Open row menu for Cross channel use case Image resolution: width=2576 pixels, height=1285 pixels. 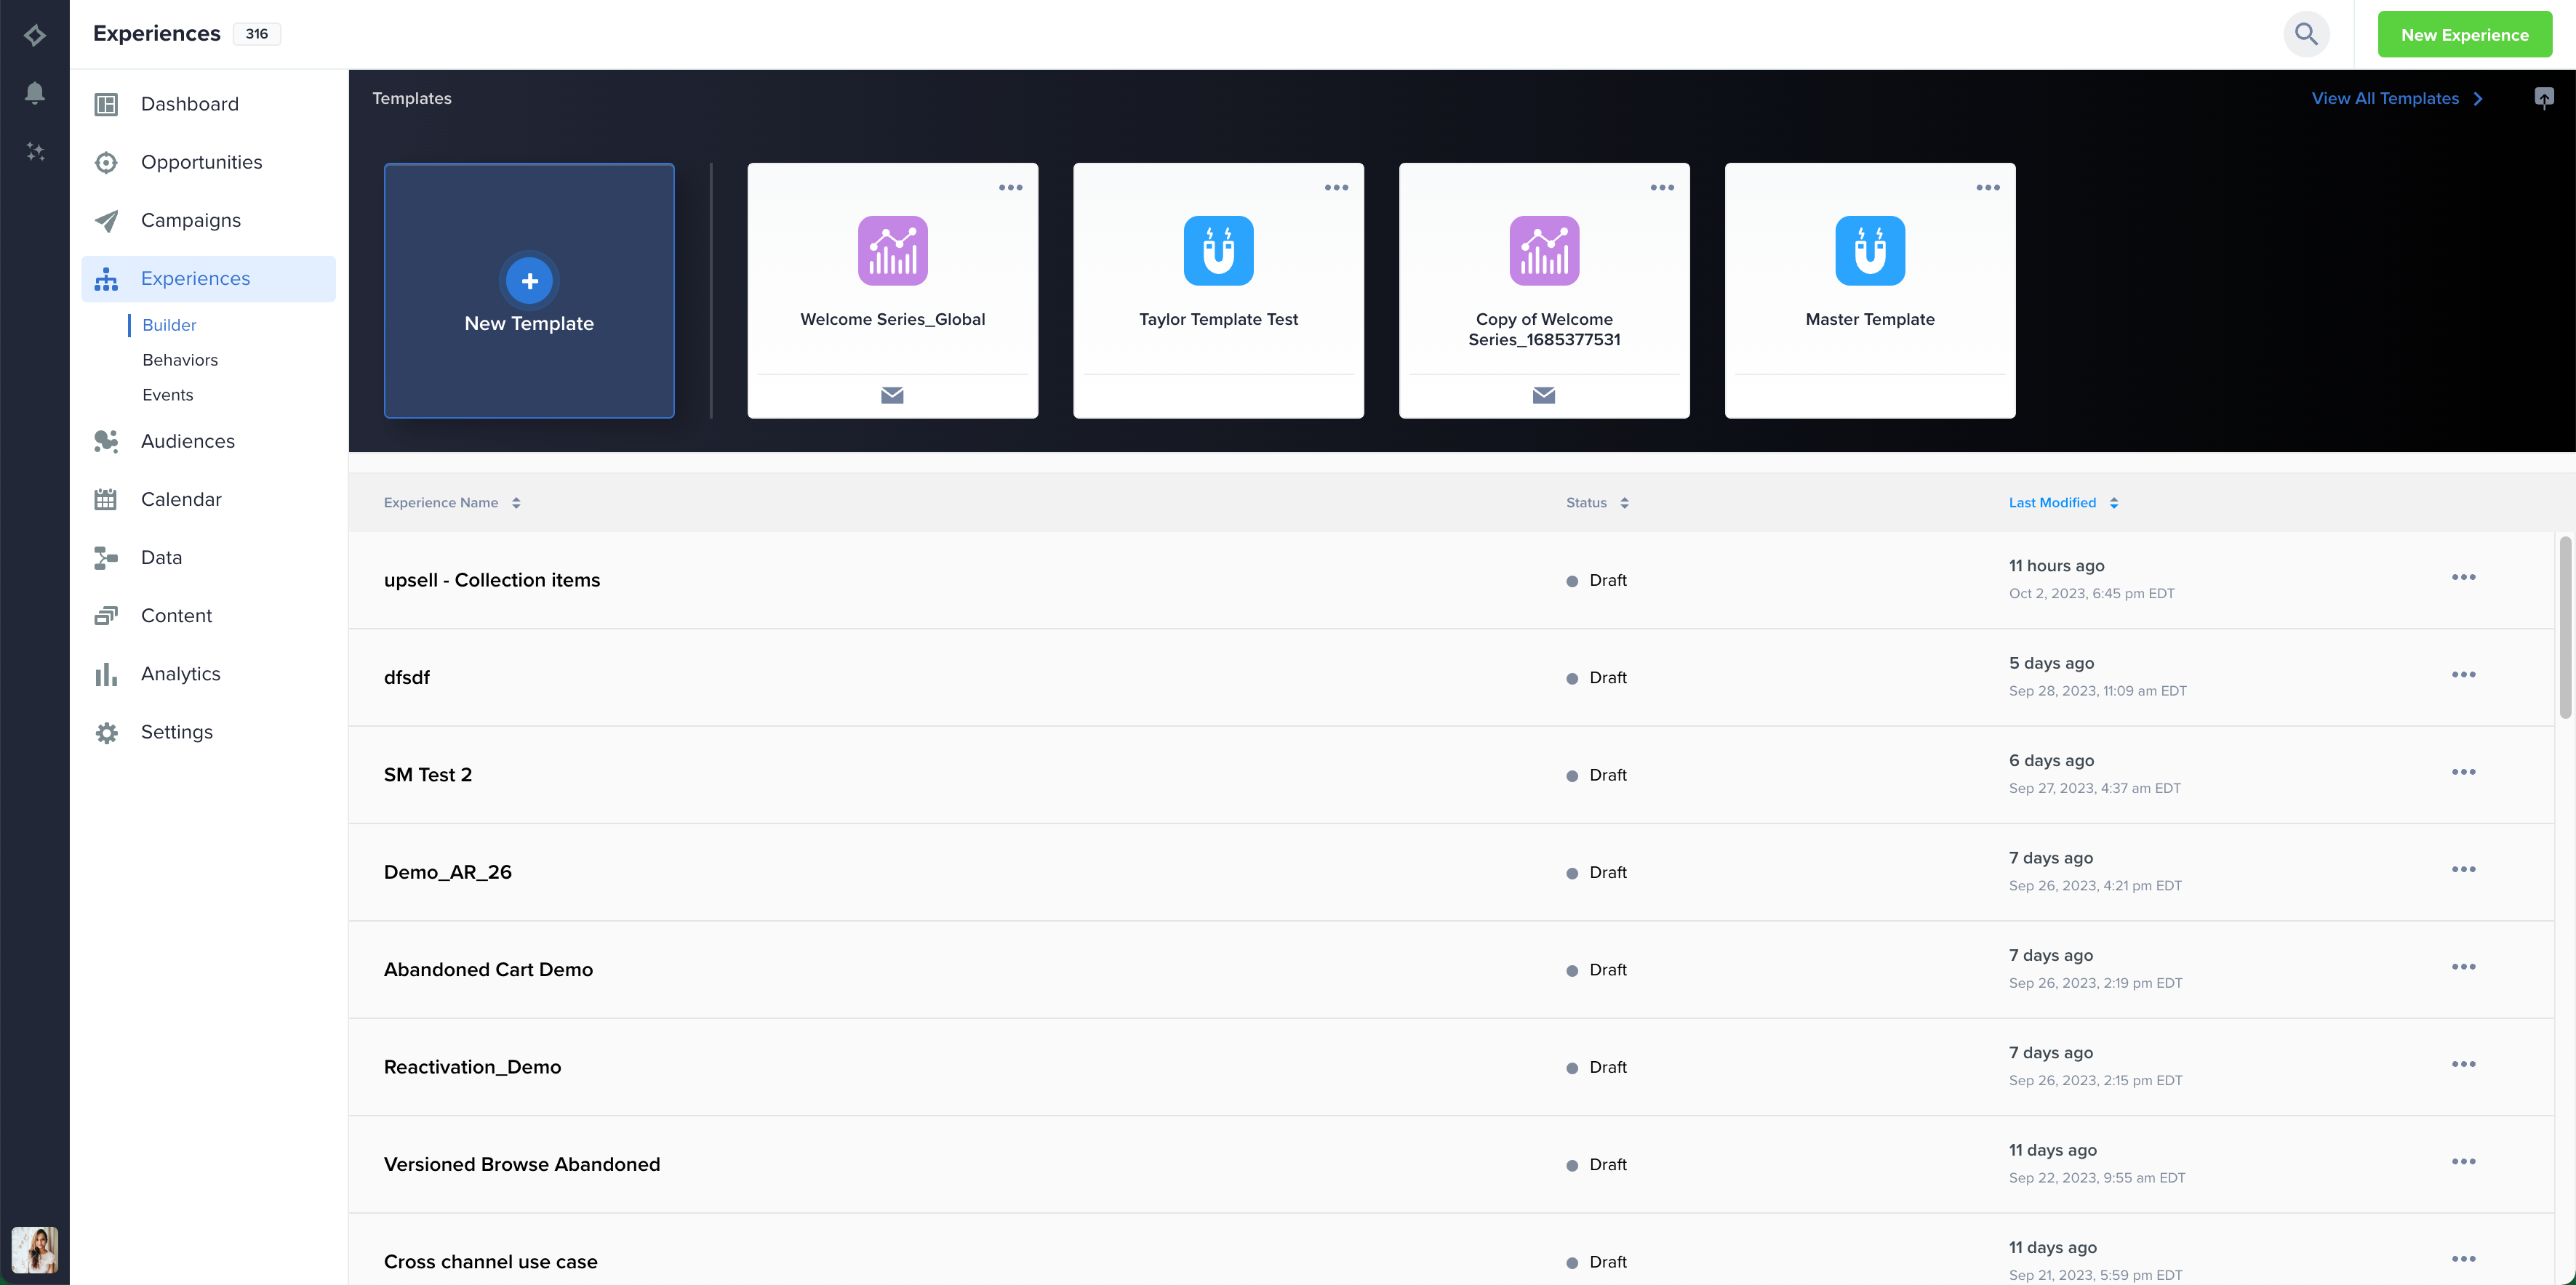tap(2463, 1259)
